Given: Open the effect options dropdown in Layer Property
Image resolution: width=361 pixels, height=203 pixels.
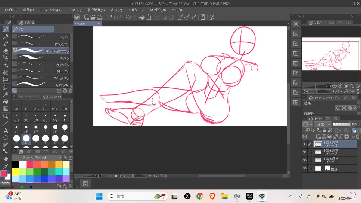Looking at the screenshot, I should click(x=354, y=108).
